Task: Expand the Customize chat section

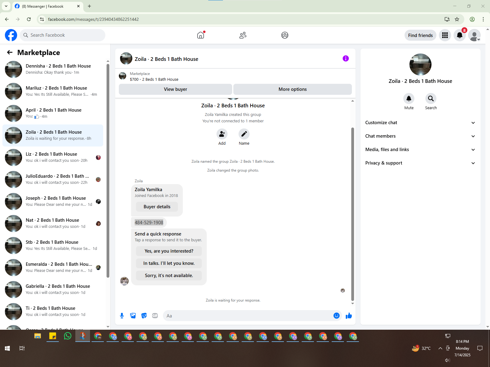Action: 420,123
